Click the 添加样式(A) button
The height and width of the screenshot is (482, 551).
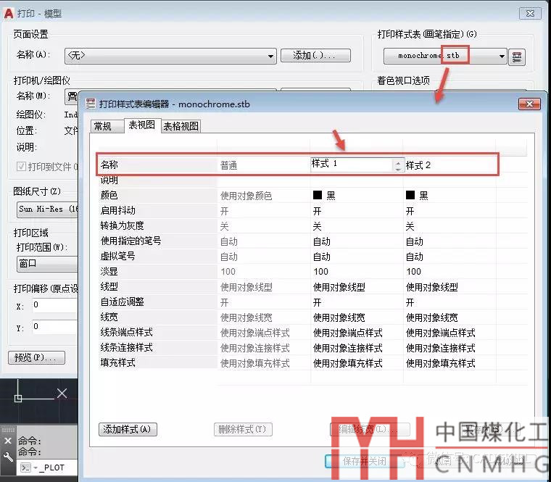pyautogui.click(x=128, y=429)
